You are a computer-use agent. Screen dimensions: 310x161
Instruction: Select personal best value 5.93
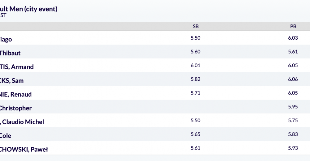pos(293,148)
